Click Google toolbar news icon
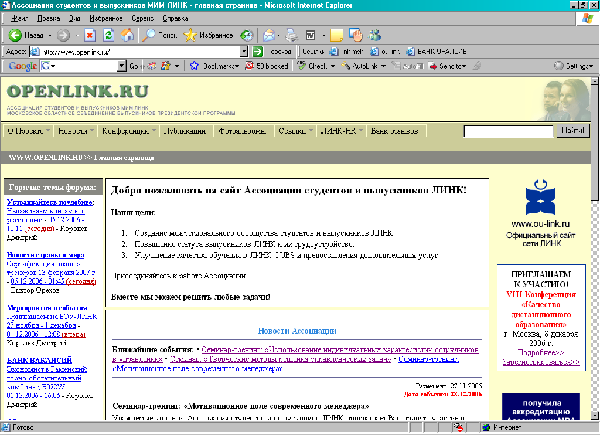The width and height of the screenshot is (600, 435). tap(152, 66)
